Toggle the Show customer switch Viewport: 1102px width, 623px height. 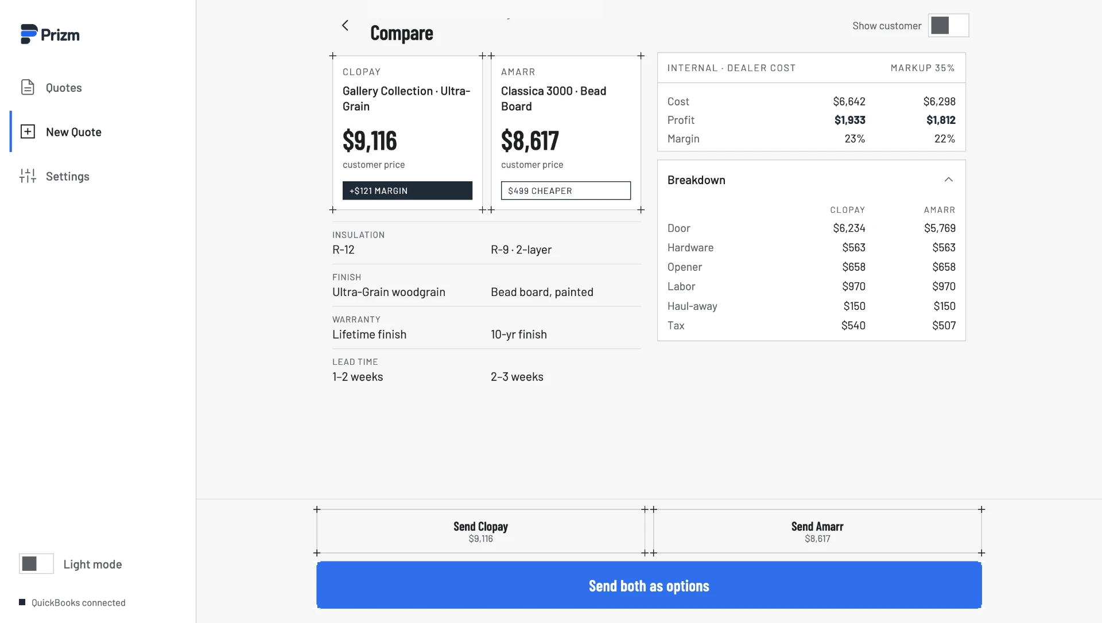click(948, 25)
